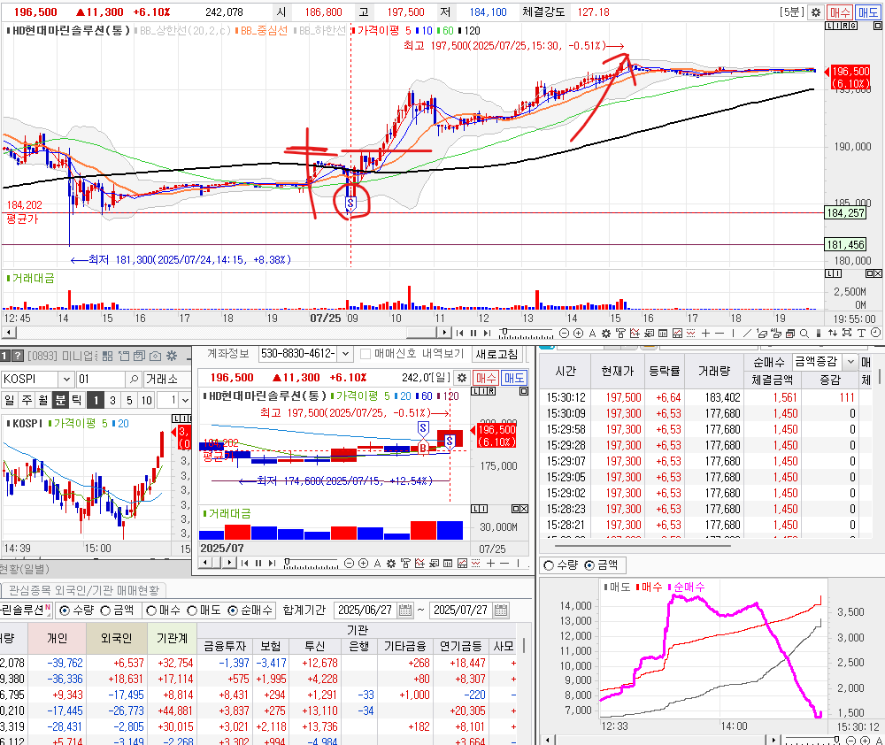Open 관심종목 외국인/기관 매매현황 tab
This screenshot has height=745, width=885.
tap(84, 590)
